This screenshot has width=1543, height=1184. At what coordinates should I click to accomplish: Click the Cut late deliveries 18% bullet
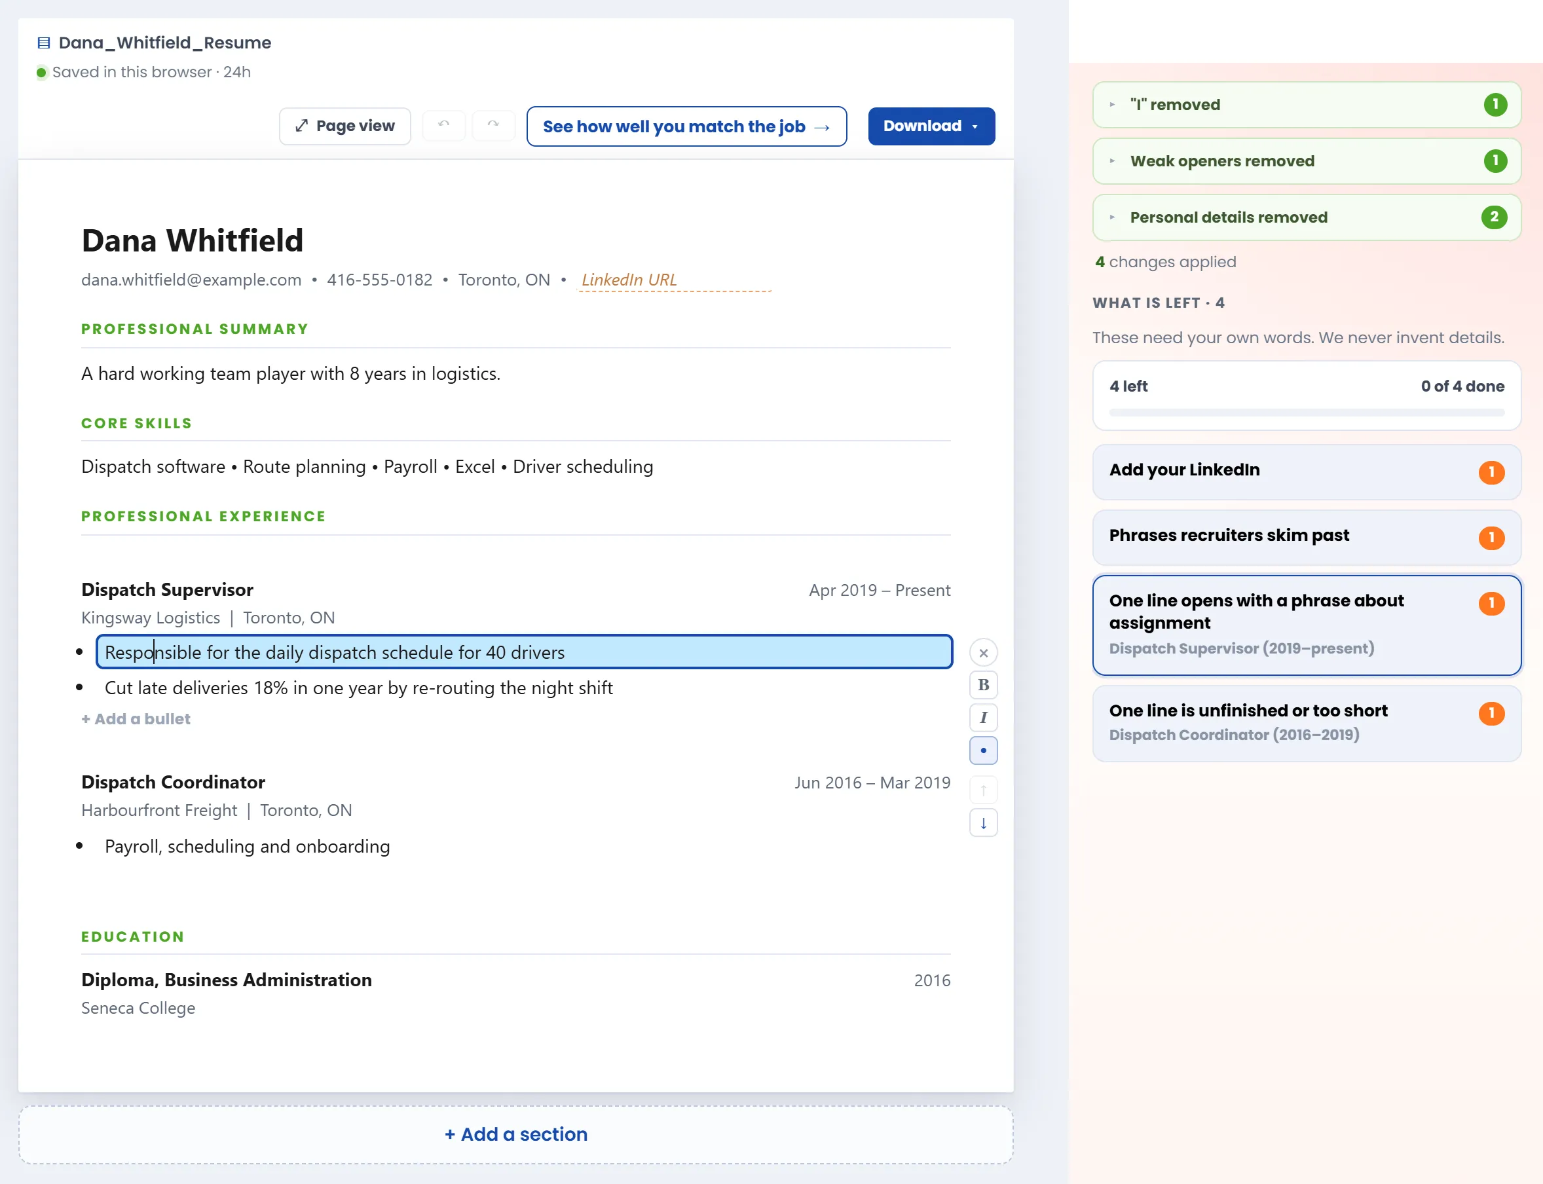[x=359, y=688]
